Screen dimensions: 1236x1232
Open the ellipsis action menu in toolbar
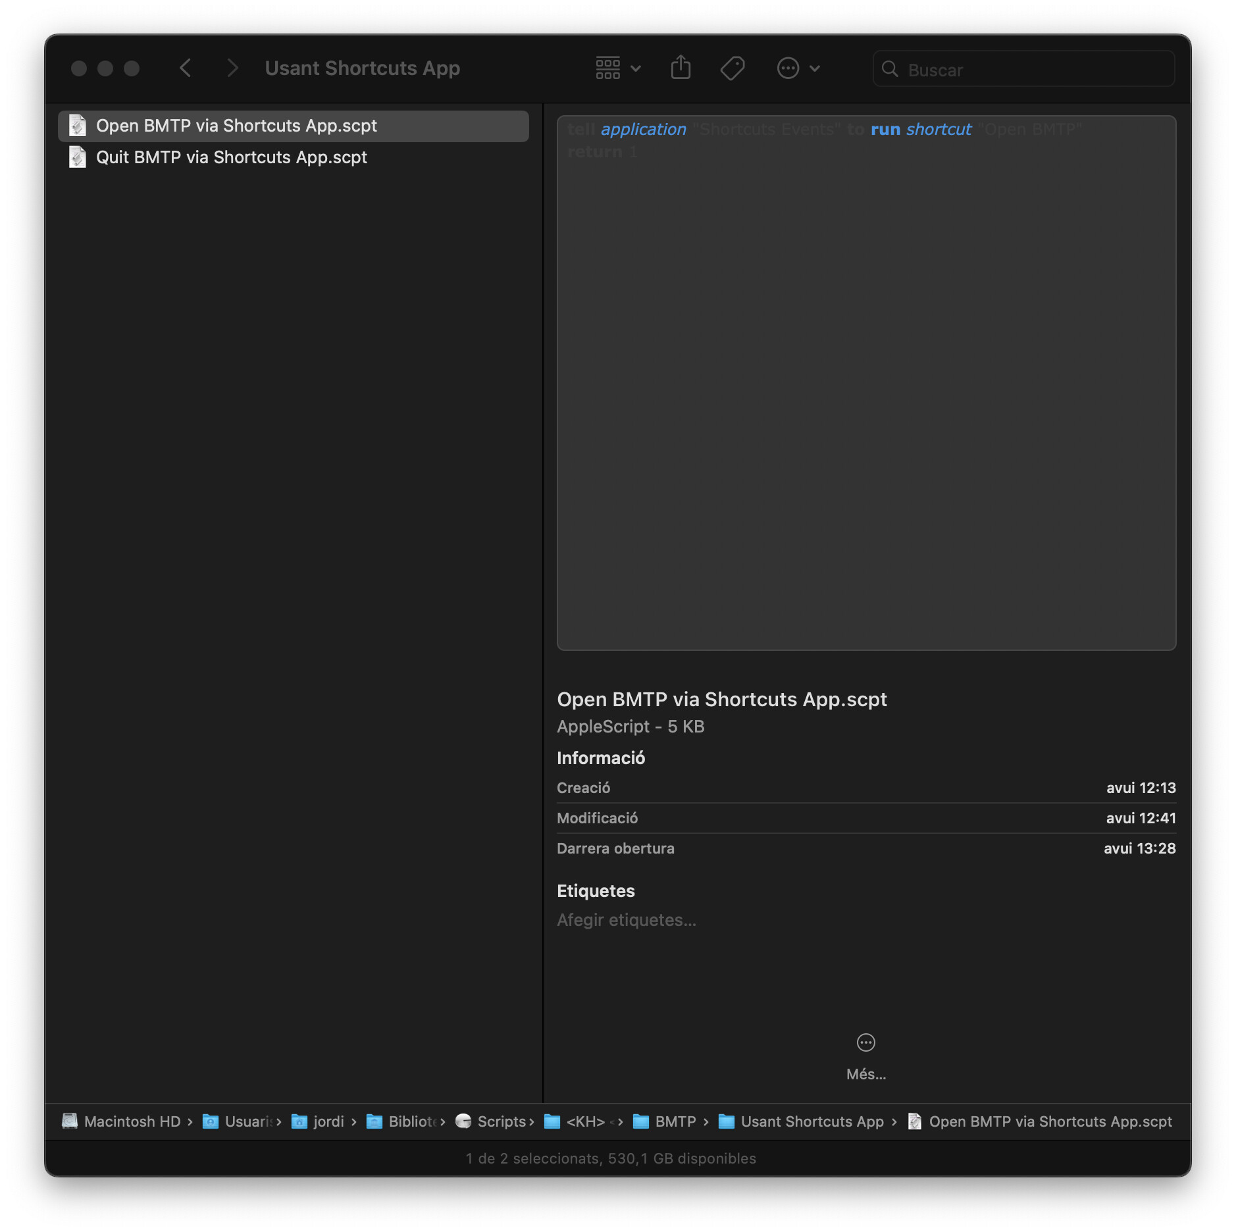click(x=788, y=68)
